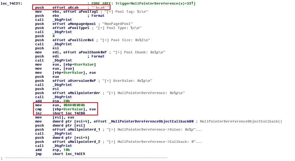Screen dimensions: 295x161
Task: Click the aNullpointerd_2 offset
Action: tap(84, 142)
